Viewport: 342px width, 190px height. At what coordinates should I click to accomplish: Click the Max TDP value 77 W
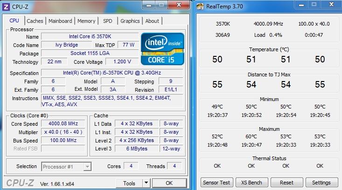tap(128, 45)
